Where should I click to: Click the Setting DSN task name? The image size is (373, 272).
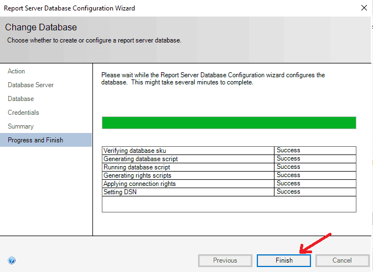[119, 192]
